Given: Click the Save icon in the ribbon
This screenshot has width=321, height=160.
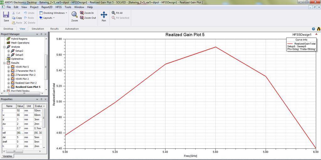Looking at the screenshot, I should point(6,16).
